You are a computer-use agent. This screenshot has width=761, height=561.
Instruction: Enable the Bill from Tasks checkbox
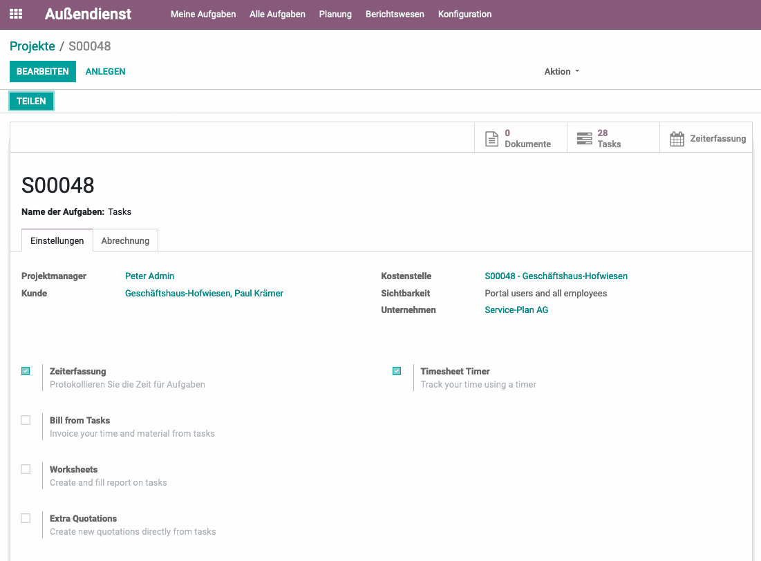pyautogui.click(x=26, y=420)
